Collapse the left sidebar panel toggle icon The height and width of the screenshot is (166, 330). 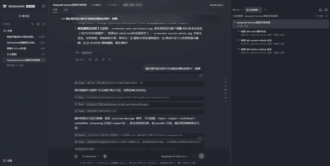coord(44,6)
